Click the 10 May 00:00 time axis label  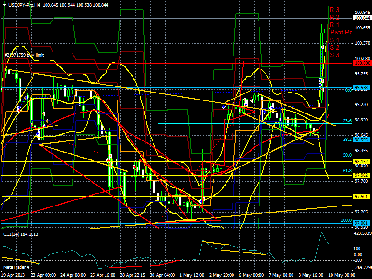(342, 275)
